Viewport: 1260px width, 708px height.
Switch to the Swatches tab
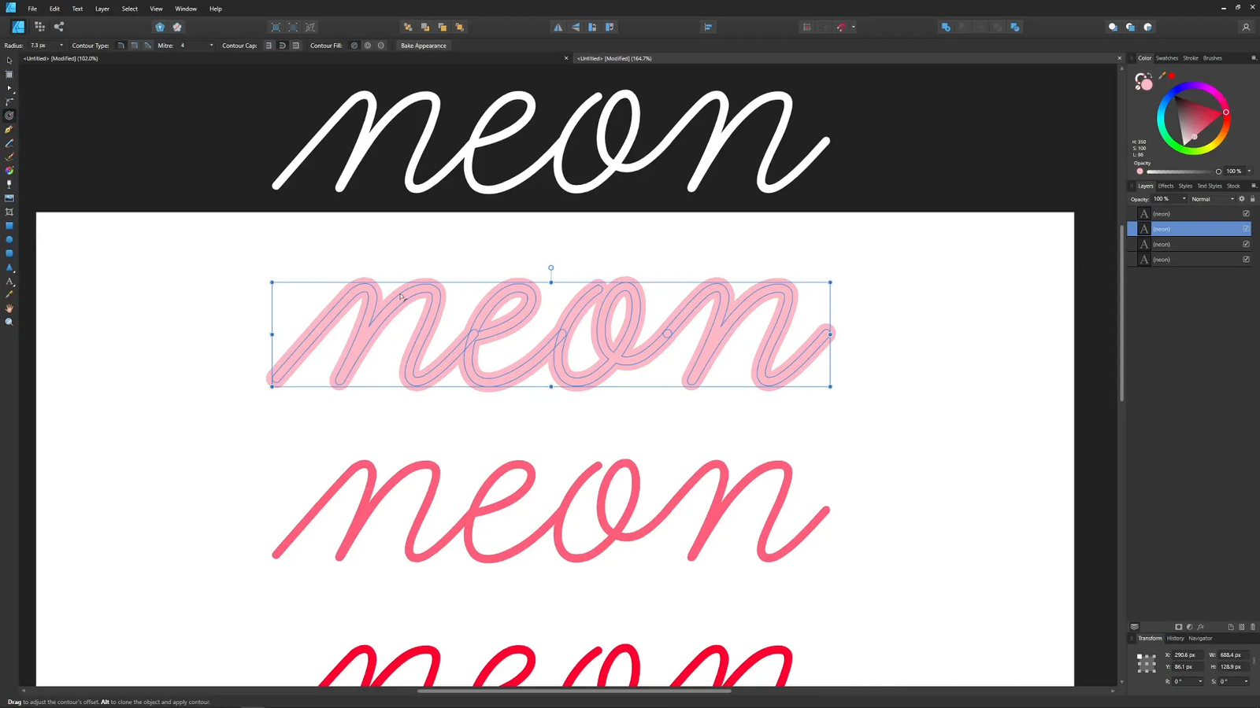1167,57
